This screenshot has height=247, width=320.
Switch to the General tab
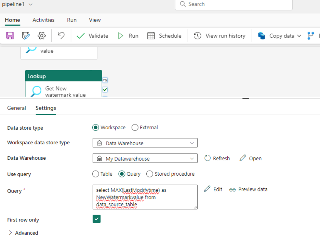[16, 108]
